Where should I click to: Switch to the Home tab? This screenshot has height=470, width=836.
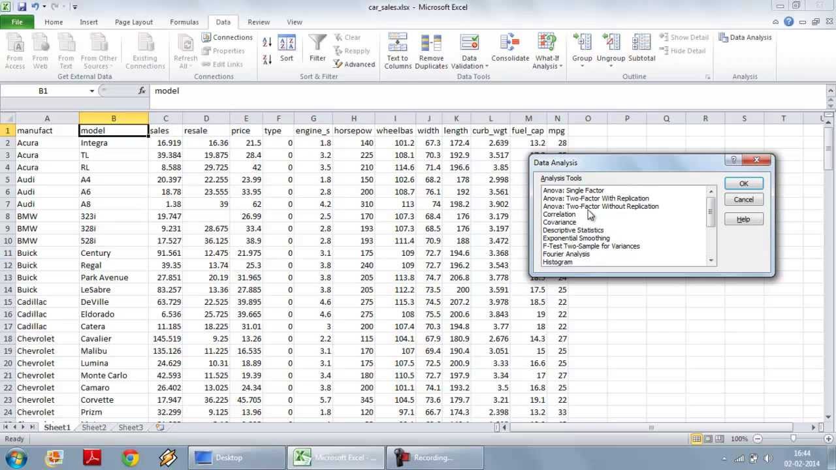(54, 22)
